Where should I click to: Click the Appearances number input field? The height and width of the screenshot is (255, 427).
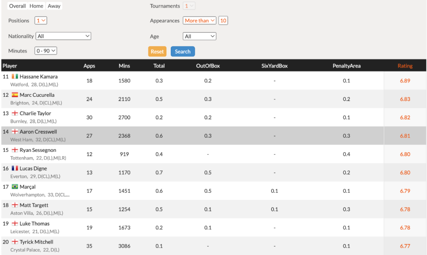point(223,20)
